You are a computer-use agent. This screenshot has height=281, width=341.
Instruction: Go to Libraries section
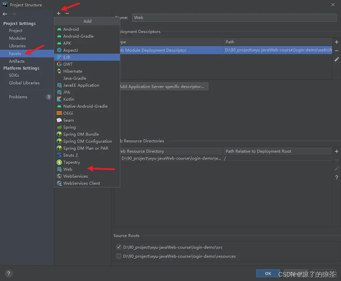[17, 46]
